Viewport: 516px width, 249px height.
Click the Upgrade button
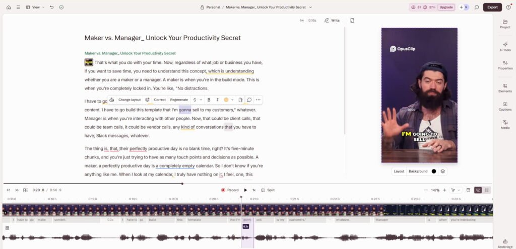point(446,7)
